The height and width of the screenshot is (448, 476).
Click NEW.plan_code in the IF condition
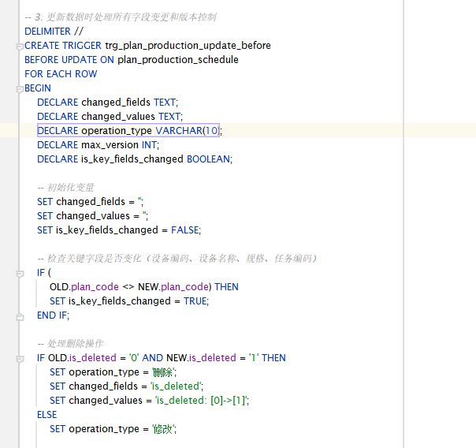tap(175, 287)
